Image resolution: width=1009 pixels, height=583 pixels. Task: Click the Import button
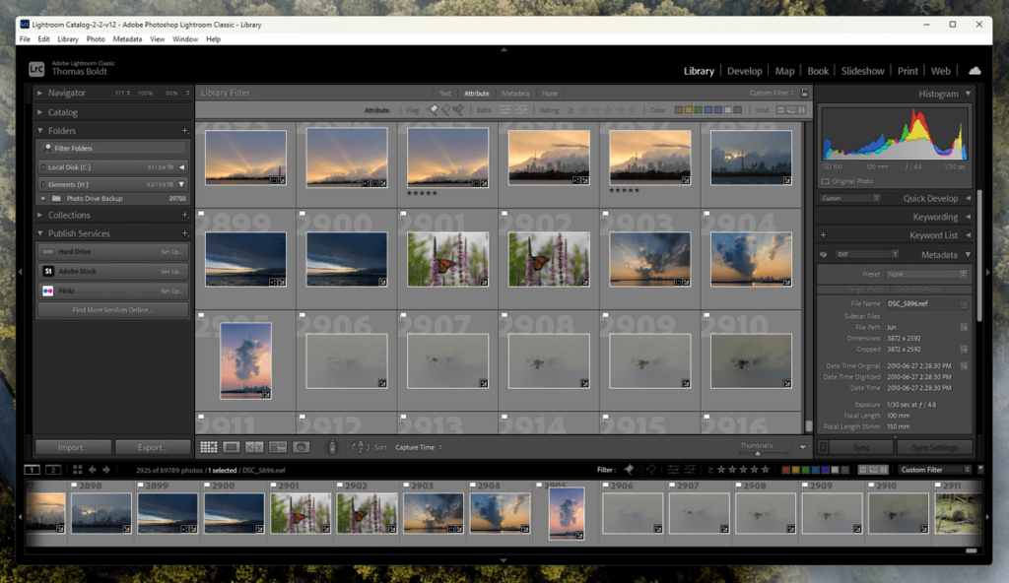(73, 447)
